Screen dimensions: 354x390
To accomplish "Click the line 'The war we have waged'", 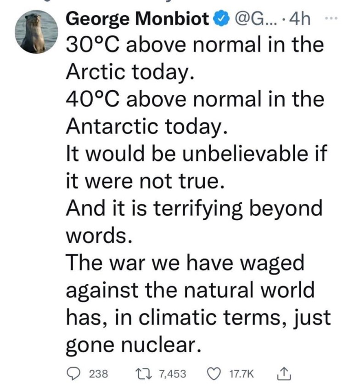I will [x=185, y=263].
